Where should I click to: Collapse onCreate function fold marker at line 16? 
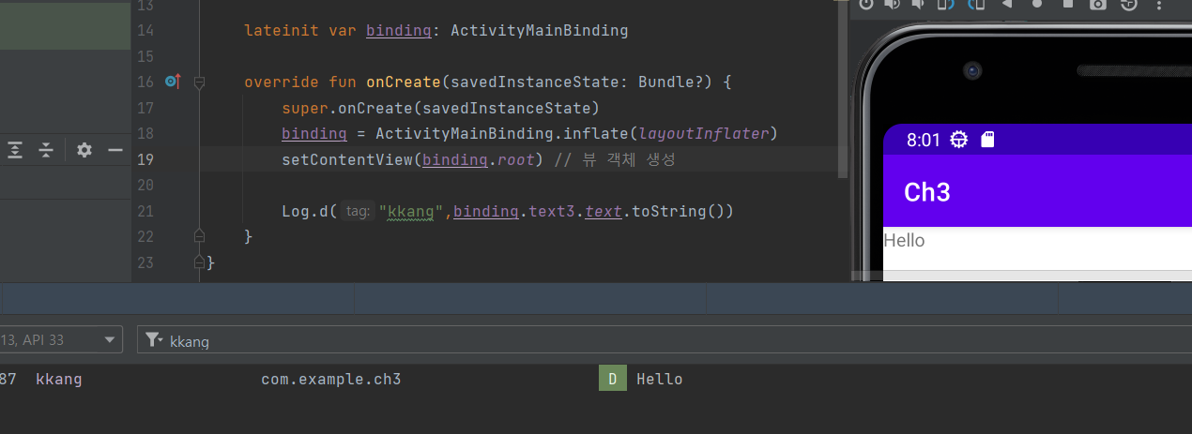199,82
